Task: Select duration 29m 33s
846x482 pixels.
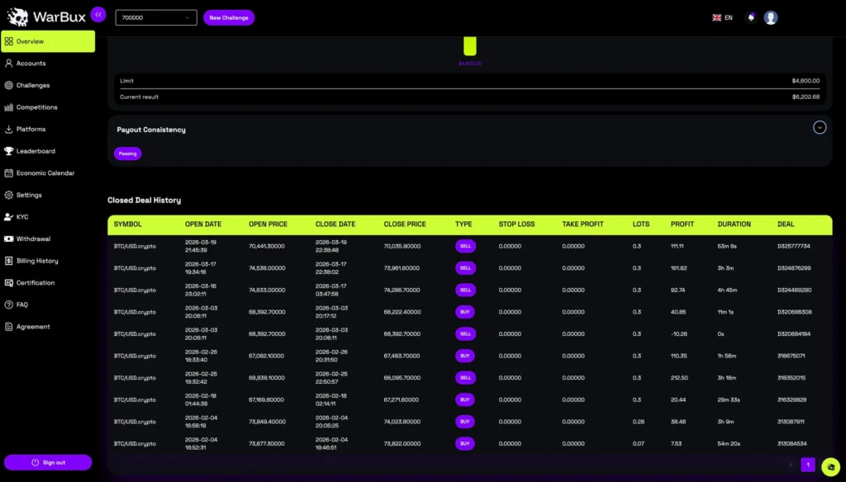Action: [729, 400]
